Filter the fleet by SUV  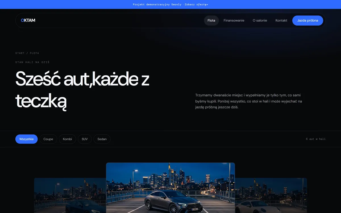(x=85, y=139)
